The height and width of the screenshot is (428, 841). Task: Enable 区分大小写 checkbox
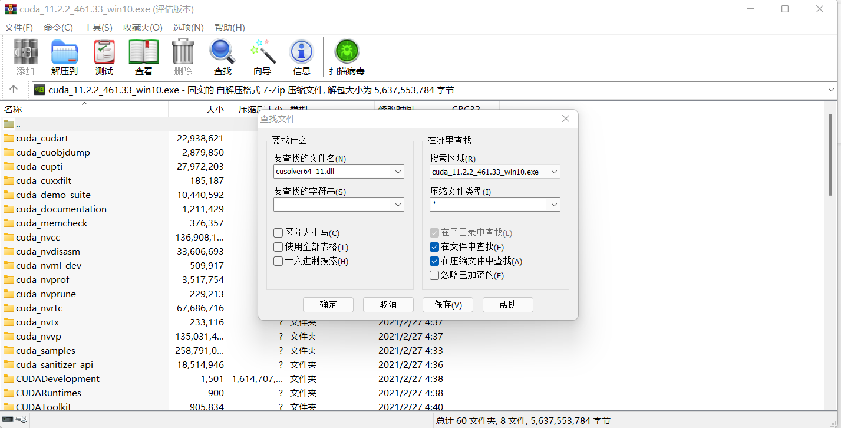point(278,233)
